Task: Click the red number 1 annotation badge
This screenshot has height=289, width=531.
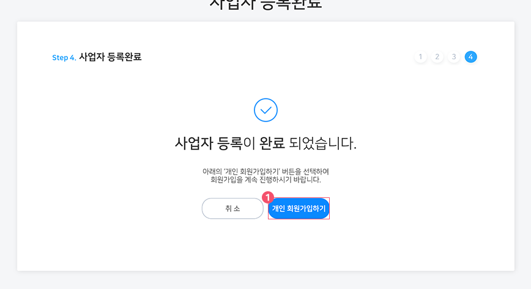Action: tap(268, 197)
